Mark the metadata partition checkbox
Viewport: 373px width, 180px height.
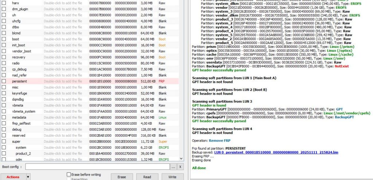(x=4, y=118)
